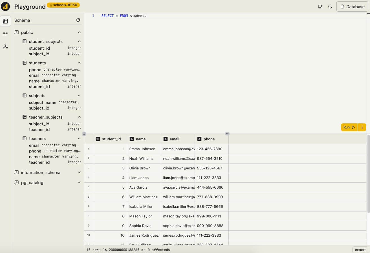Refresh the Schema panel
The width and height of the screenshot is (370, 253).
(78, 20)
